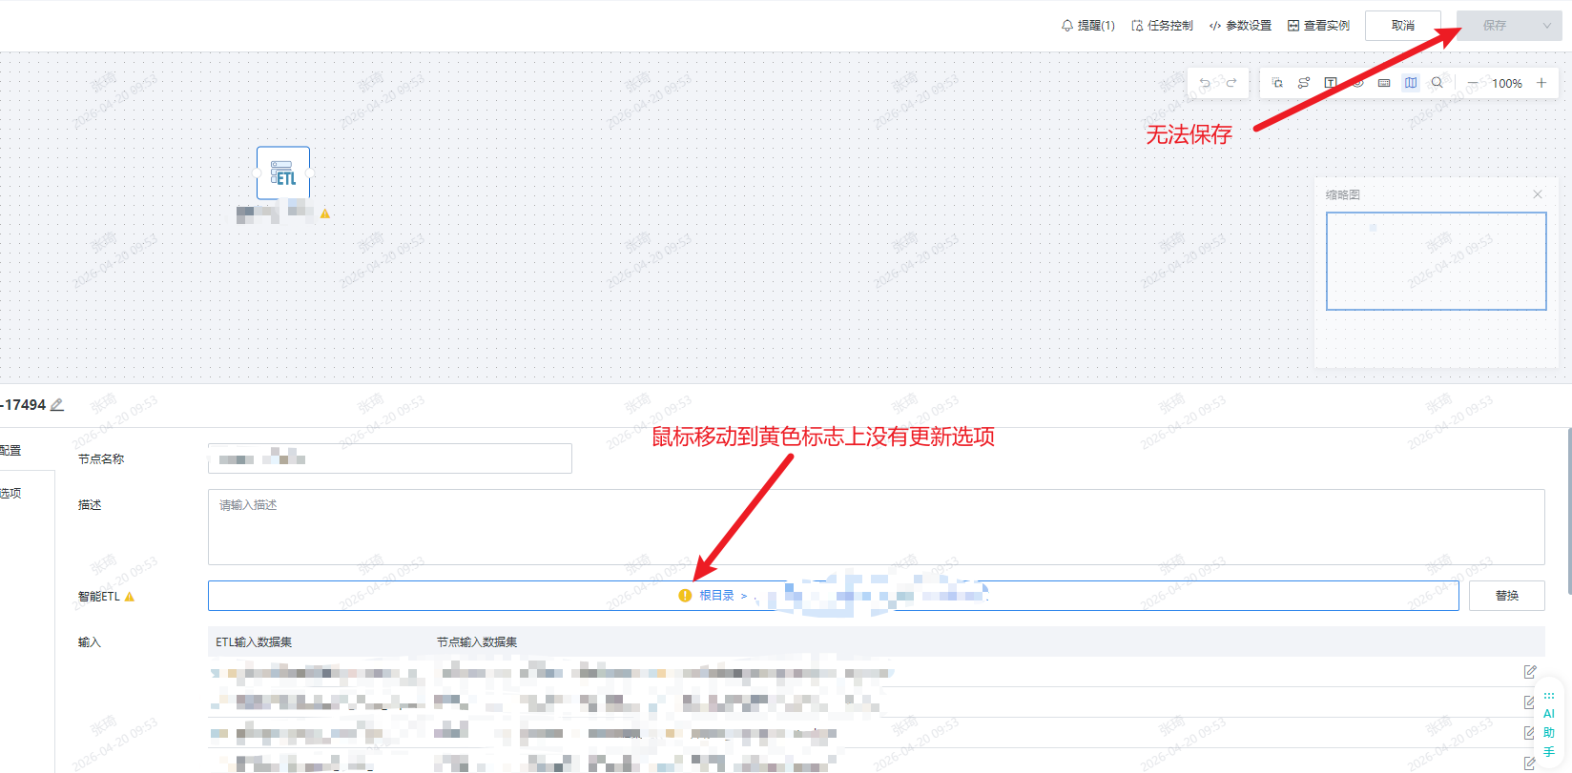The height and width of the screenshot is (773, 1572).
Task: Click the 根目录 path link
Action: [x=716, y=596]
